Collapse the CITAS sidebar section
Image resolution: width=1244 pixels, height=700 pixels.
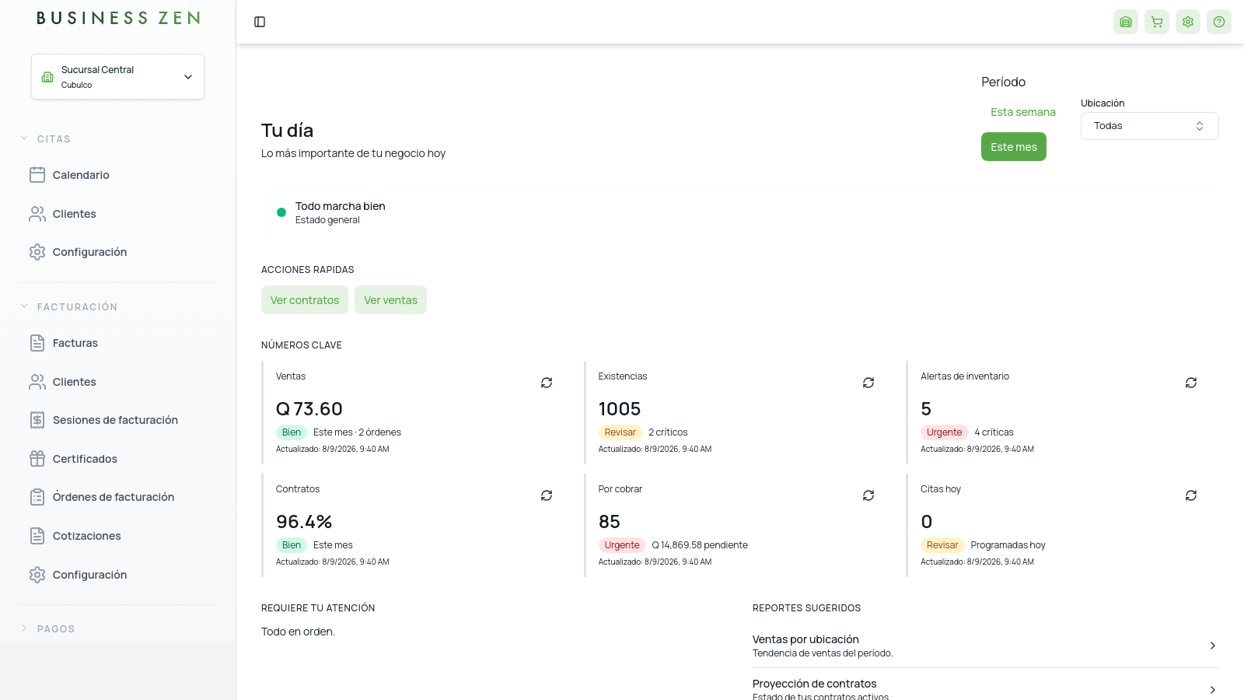coord(46,138)
